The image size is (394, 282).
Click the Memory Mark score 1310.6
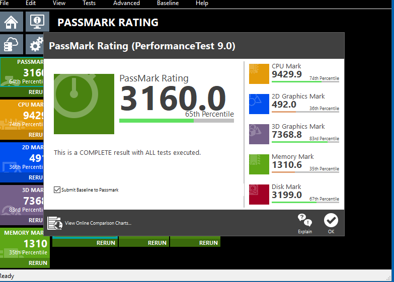[x=287, y=165]
